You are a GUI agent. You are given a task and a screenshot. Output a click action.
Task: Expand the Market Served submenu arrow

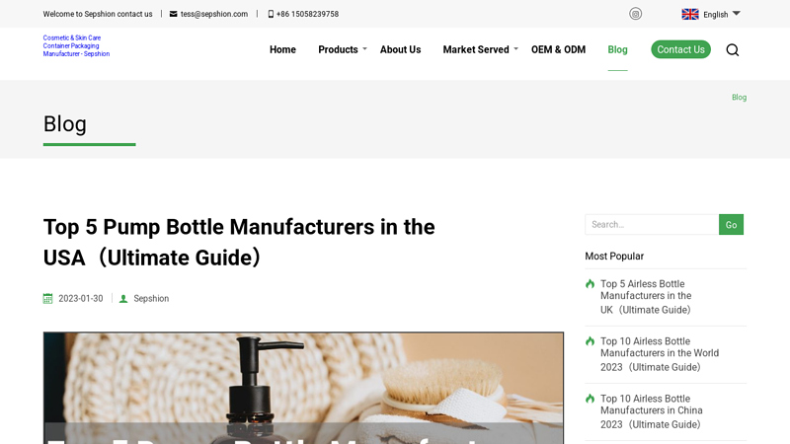[515, 48]
